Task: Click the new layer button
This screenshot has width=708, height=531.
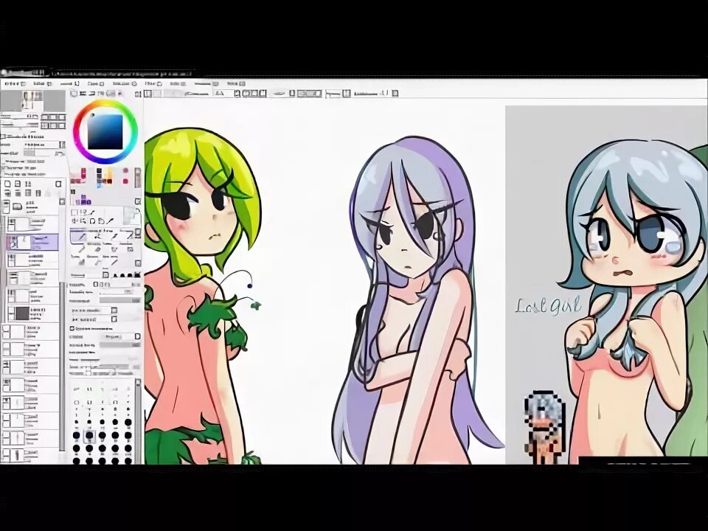Action: pyautogui.click(x=8, y=184)
